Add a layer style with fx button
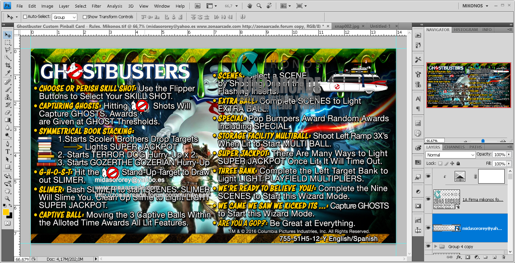Viewport: 515px width, 263px height. pos(459,257)
